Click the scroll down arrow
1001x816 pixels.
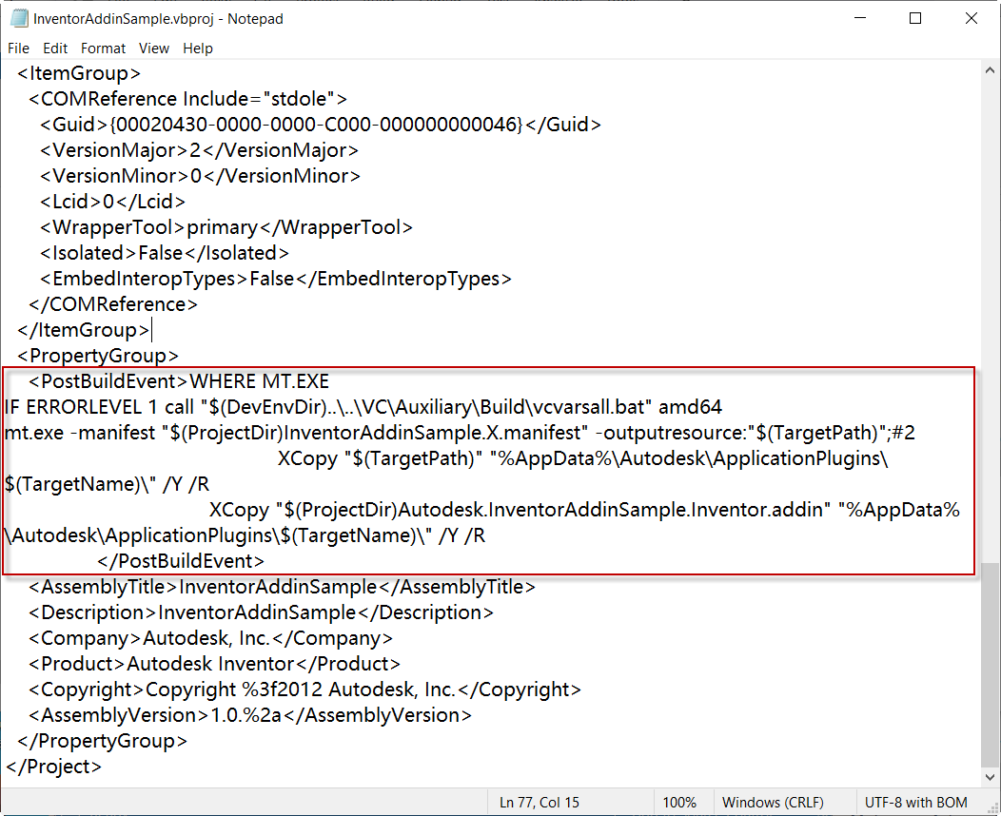[x=991, y=777]
